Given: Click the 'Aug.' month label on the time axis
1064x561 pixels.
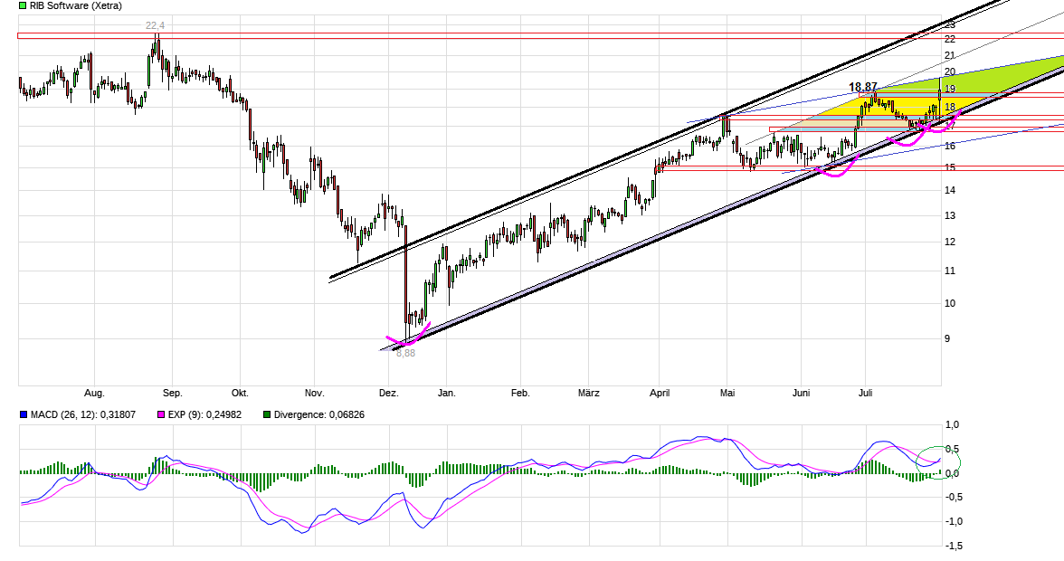Looking at the screenshot, I should pos(94,393).
